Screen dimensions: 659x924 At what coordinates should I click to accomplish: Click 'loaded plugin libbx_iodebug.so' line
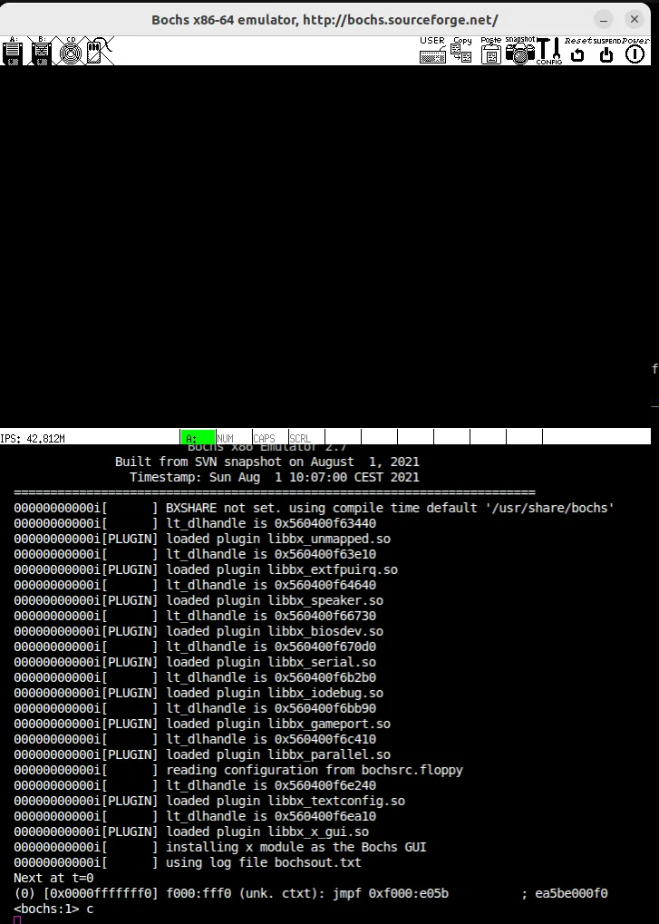pyautogui.click(x=199, y=693)
